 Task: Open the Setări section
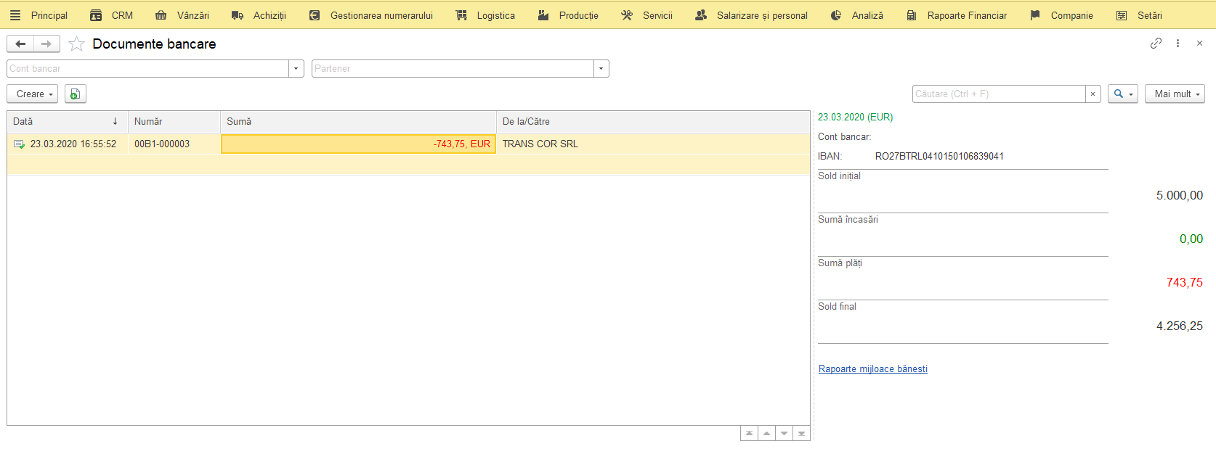[1149, 15]
